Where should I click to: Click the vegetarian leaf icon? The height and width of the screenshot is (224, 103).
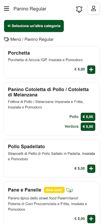coord(70,190)
